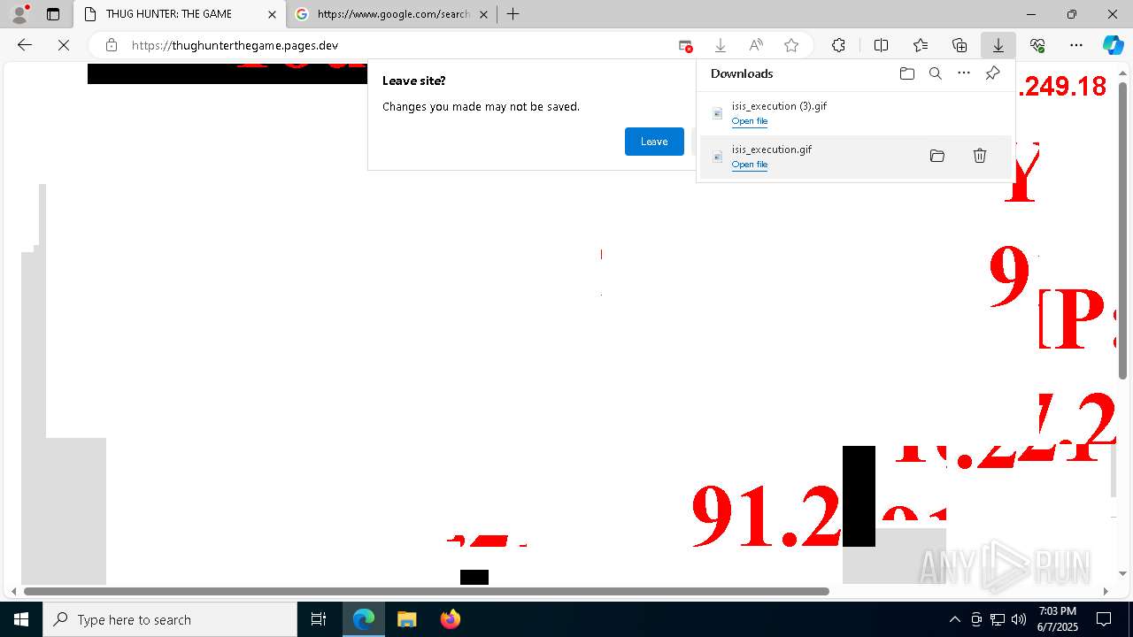
Task: Close the Google search tab
Action: point(483,14)
